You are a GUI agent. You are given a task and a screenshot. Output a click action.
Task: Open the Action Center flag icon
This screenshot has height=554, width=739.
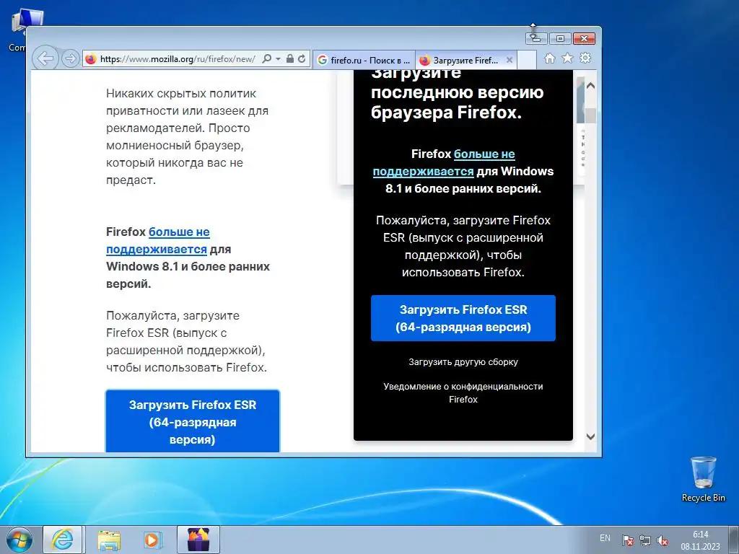pos(627,540)
